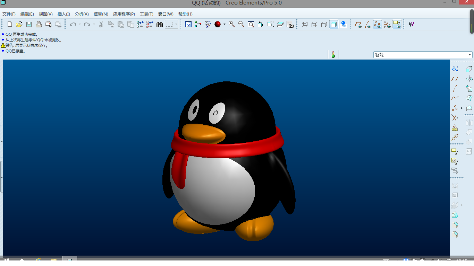Screen dimensions: 474x266
Task: Refit model to screen icon
Action: tap(251, 24)
